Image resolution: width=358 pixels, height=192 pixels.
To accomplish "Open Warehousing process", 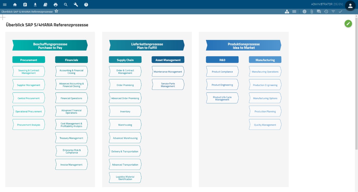I will (x=125, y=125).
